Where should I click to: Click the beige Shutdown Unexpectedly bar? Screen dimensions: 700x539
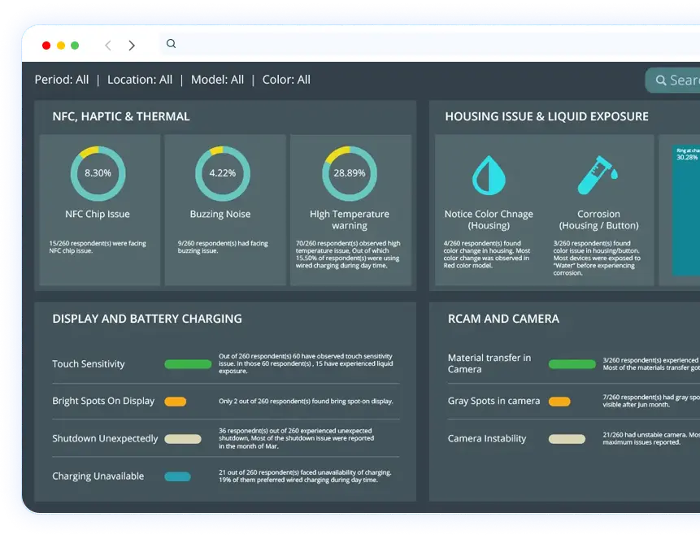[x=183, y=439]
